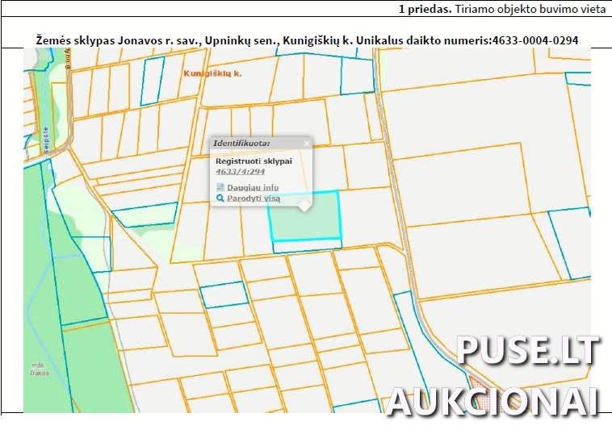Click the Identifikuota popup title
Screen dimensions: 612x430
(x=241, y=144)
